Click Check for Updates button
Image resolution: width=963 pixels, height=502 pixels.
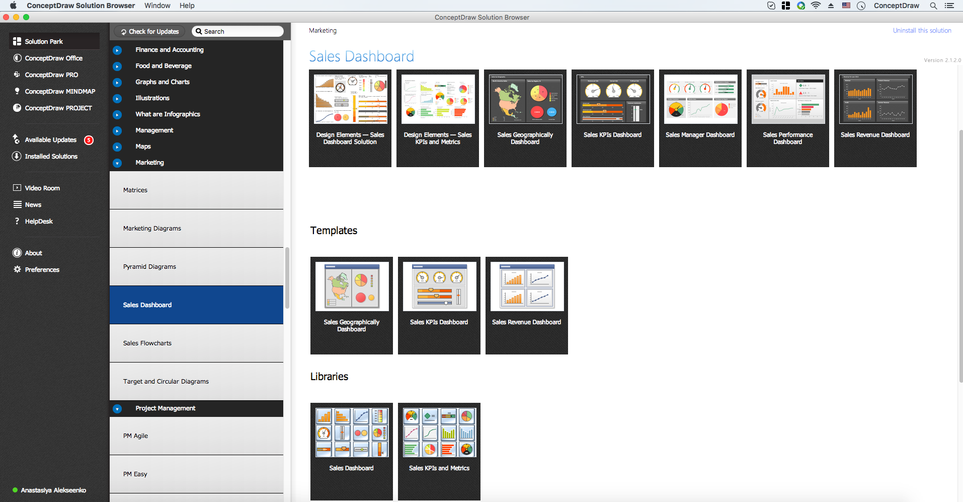pyautogui.click(x=149, y=31)
